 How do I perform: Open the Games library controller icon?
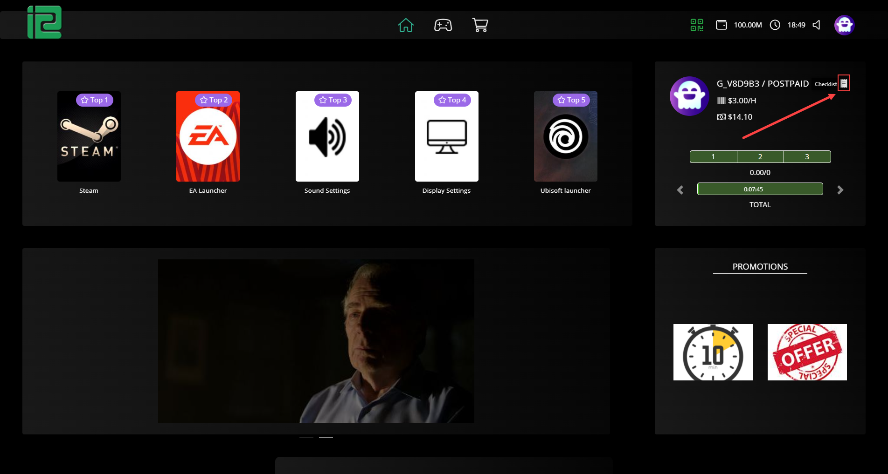(x=443, y=25)
